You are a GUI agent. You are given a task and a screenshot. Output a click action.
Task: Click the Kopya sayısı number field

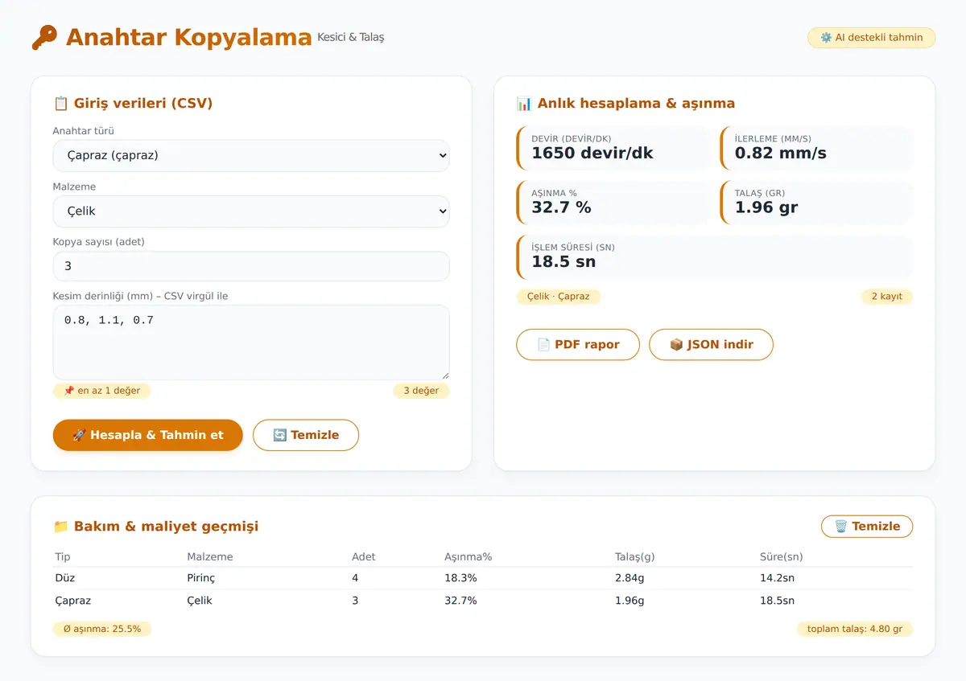pos(251,266)
